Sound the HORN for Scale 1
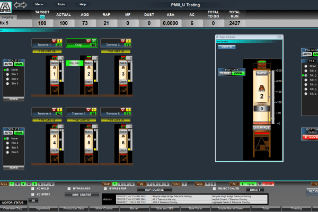Viewport: 318px width, 212px height. (x=14, y=99)
